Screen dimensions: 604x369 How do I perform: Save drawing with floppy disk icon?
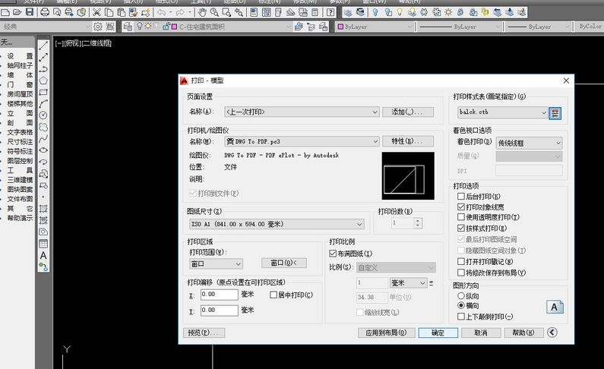pyautogui.click(x=30, y=12)
